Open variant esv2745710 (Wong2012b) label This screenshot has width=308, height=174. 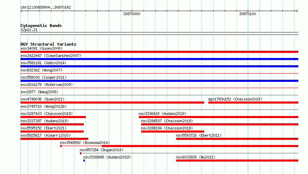pos(44,106)
